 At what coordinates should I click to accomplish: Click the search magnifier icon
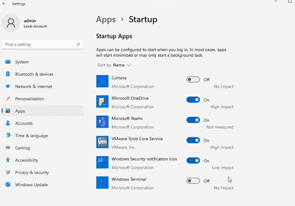(x=78, y=45)
